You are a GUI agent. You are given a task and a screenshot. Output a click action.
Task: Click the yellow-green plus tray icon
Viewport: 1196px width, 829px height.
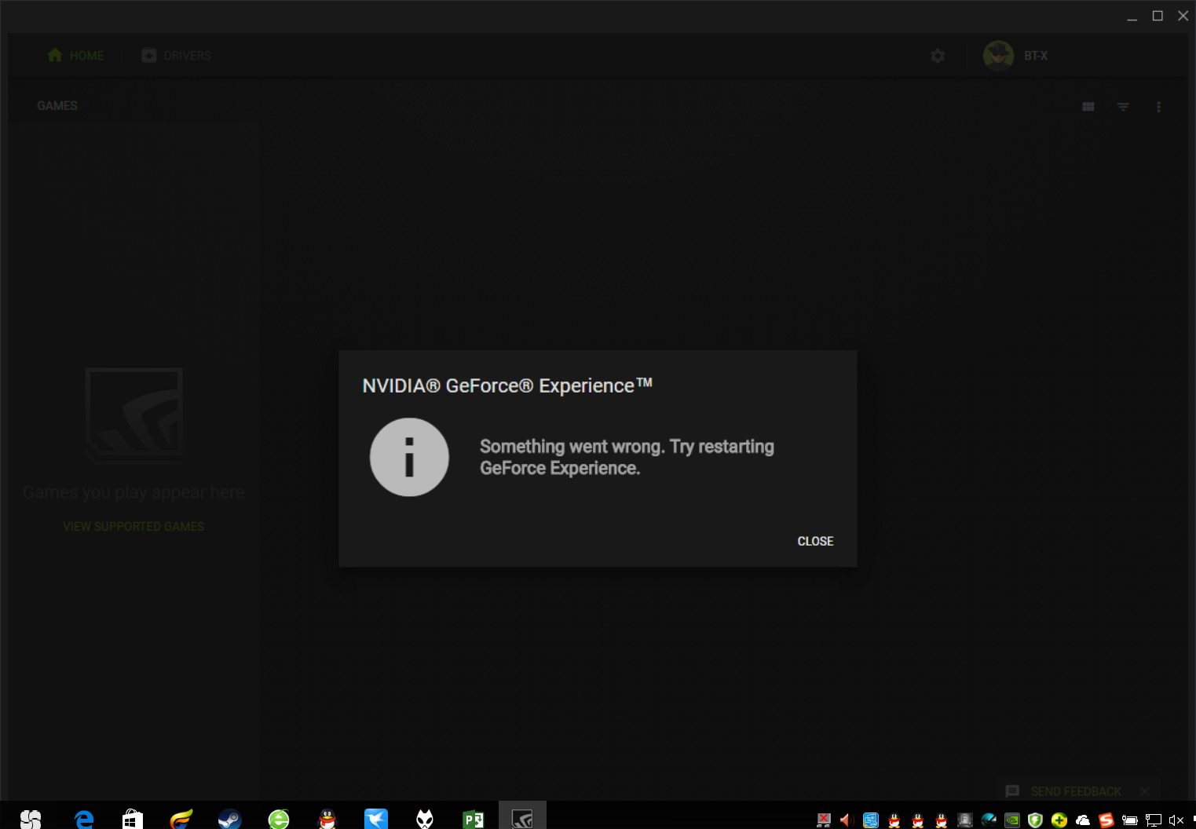1059,820
